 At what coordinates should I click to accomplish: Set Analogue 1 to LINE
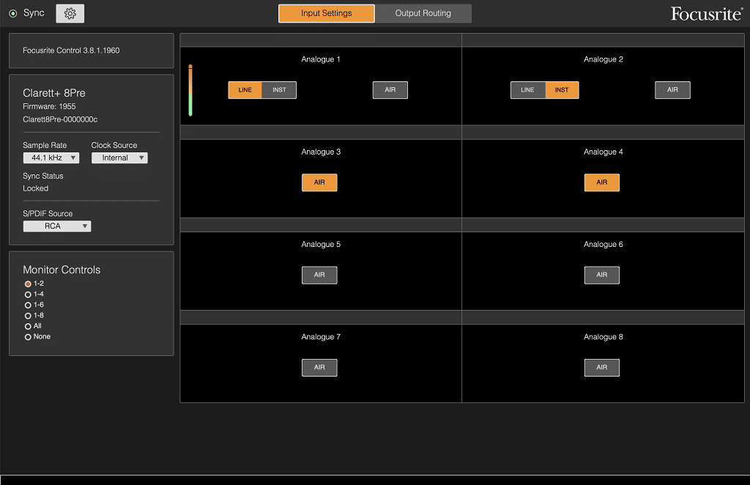[245, 90]
